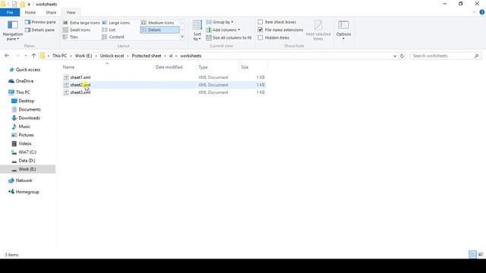Navigate to Protected sheet breadcrumb
The height and width of the screenshot is (273, 486).
(147, 55)
